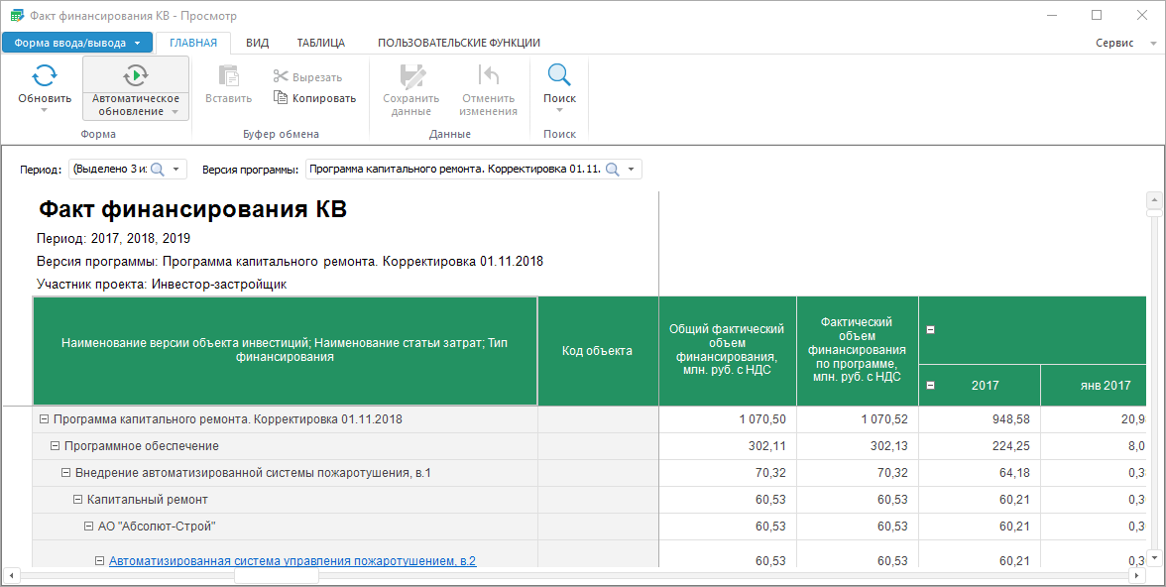This screenshot has height=587, width=1166.
Task: Collapse Программное обеспечение tree row
Action: tap(56, 446)
